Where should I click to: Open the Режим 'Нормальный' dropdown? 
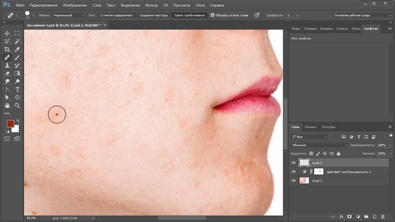(x=68, y=15)
